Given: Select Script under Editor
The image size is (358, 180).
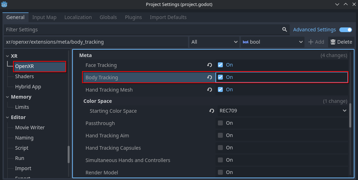Looking at the screenshot, I should click(22, 148).
